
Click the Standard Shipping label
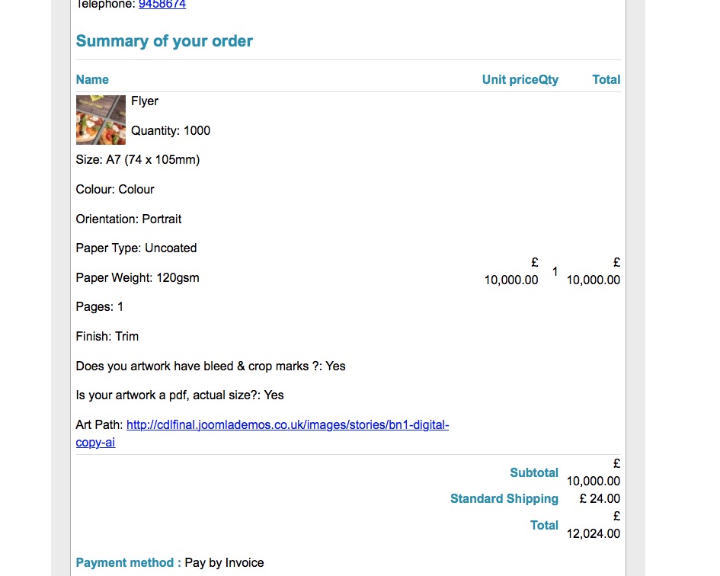tap(504, 499)
